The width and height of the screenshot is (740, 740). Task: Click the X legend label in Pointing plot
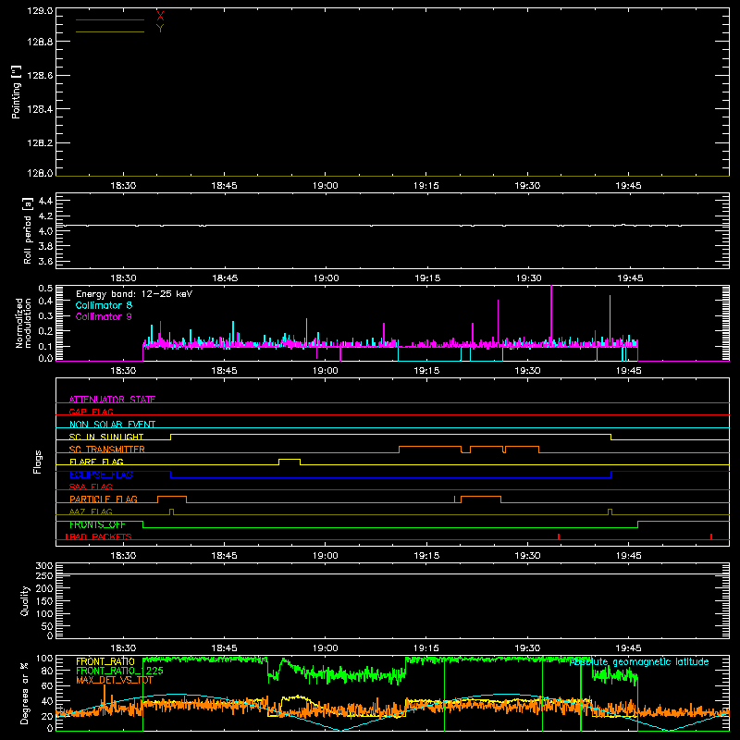click(x=160, y=16)
